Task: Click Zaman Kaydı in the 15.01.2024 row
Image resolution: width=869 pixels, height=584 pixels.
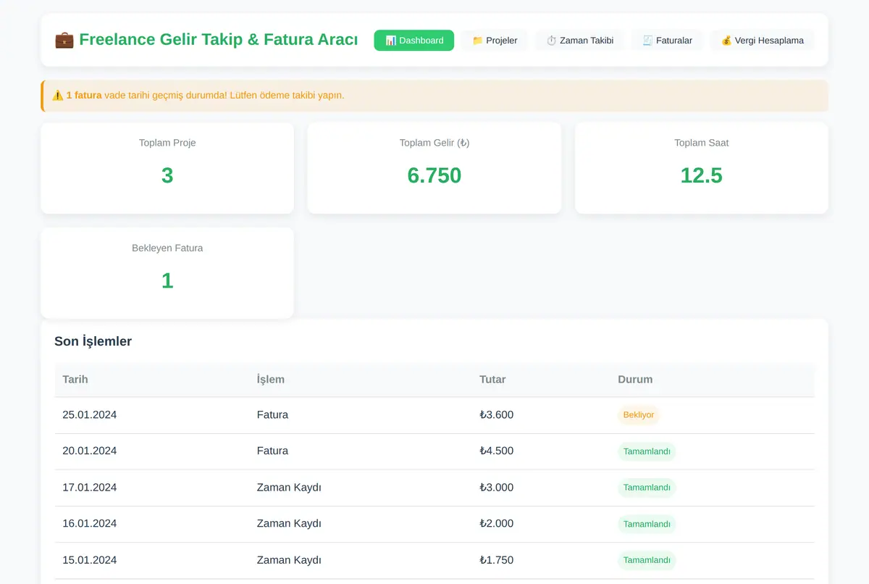Action: [x=289, y=560]
